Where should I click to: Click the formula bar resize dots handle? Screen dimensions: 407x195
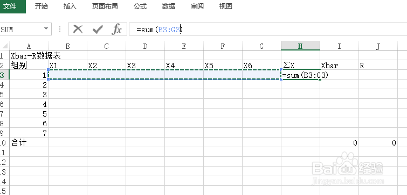pyautogui.click(x=60, y=29)
